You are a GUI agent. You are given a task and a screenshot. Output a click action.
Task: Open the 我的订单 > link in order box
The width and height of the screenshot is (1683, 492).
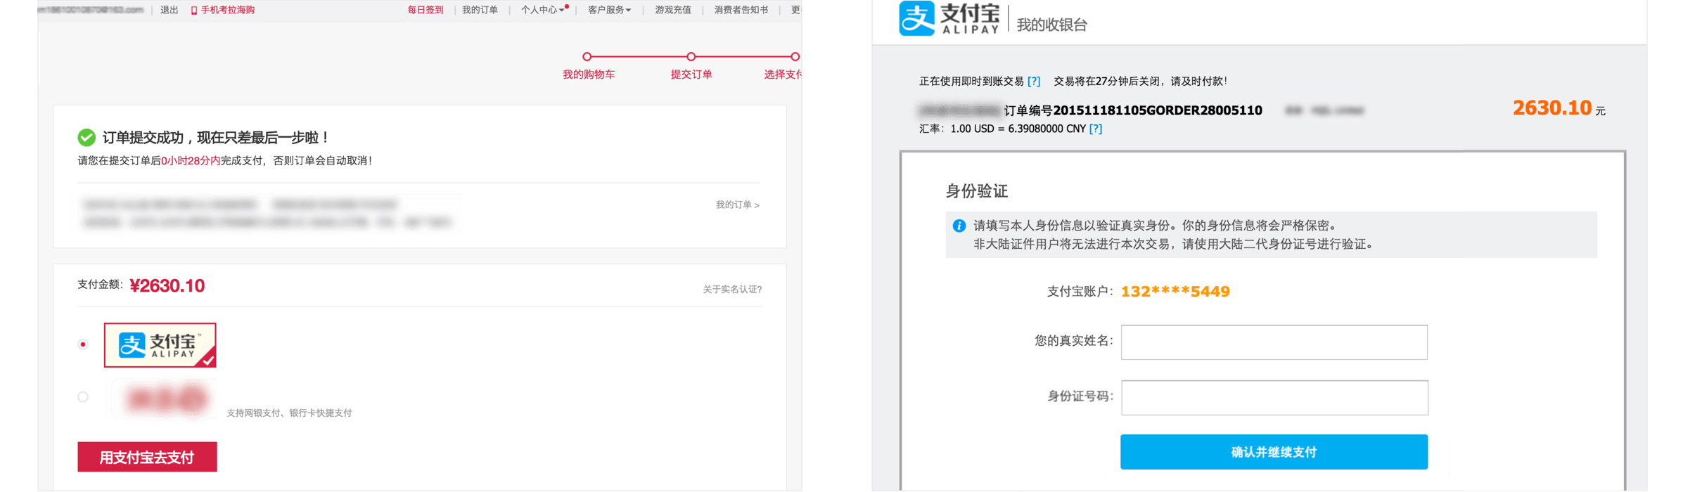pos(737,205)
